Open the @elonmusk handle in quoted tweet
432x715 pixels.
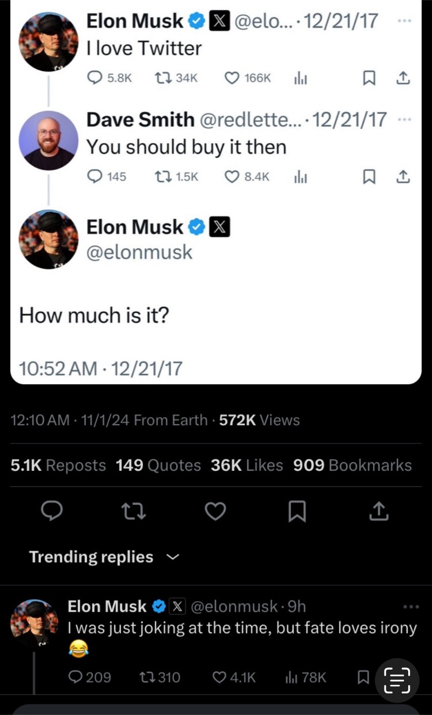(139, 252)
